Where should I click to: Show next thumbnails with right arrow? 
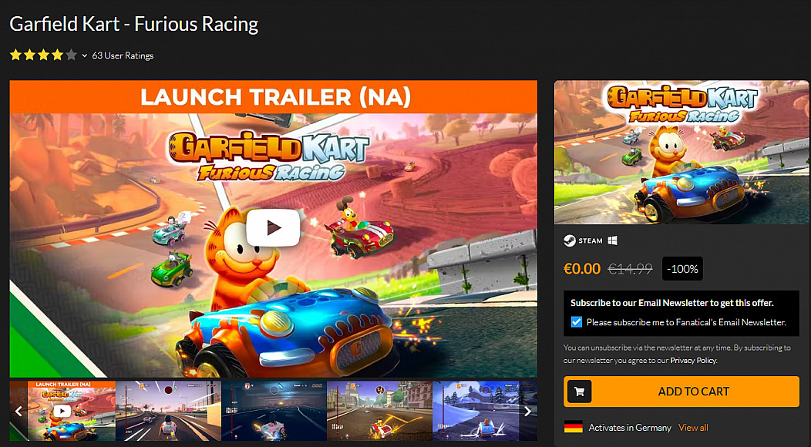(x=528, y=411)
